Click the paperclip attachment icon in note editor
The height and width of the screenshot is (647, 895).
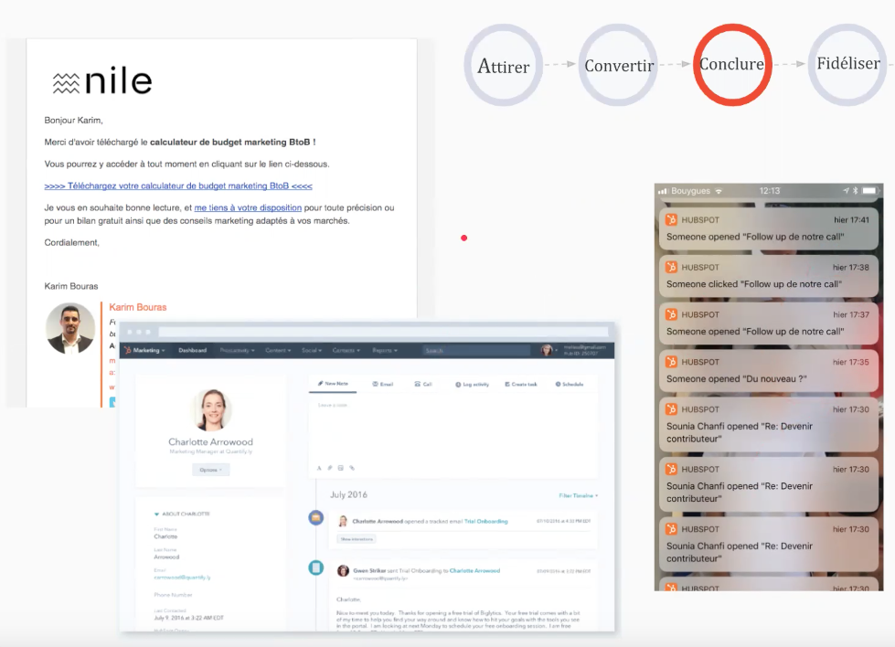point(330,468)
